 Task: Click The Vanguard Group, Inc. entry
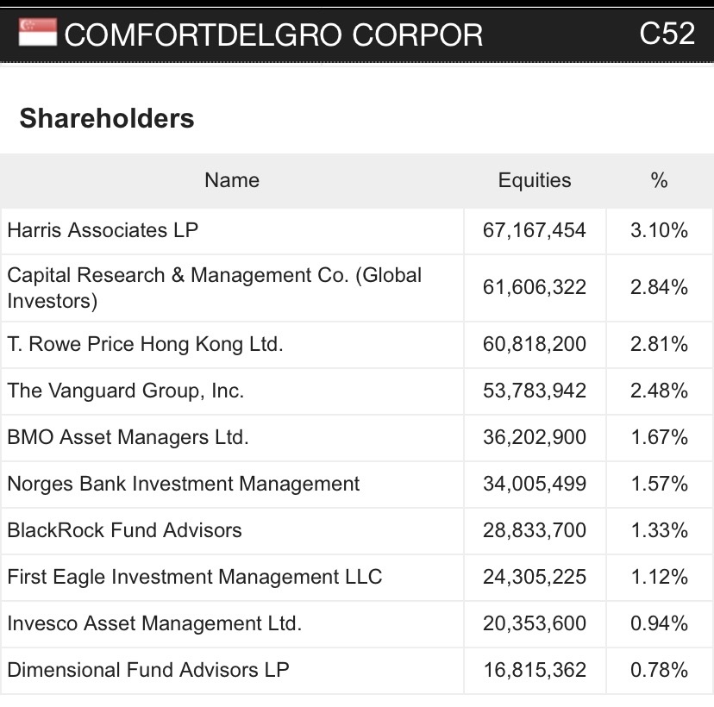[125, 391]
